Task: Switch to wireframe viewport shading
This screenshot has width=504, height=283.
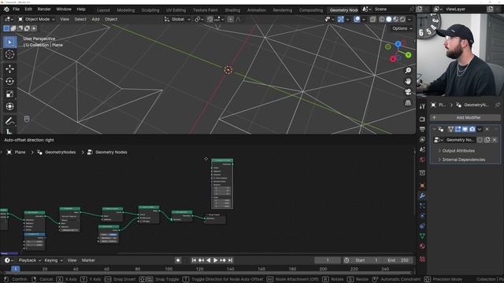Action: [x=382, y=20]
